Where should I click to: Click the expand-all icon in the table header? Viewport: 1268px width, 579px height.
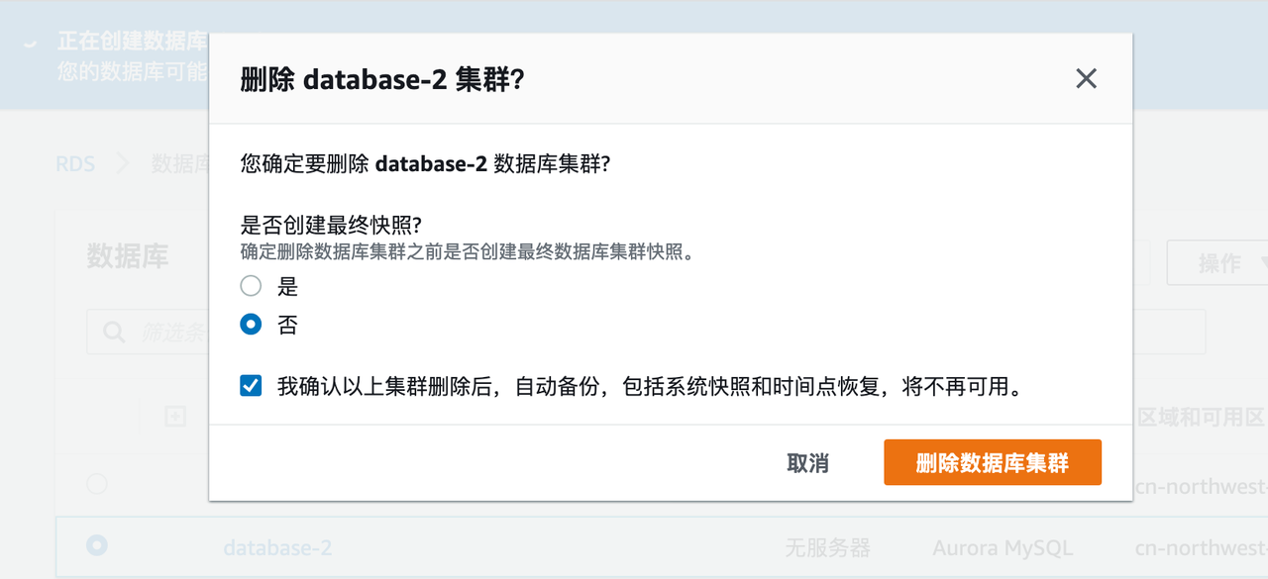click(173, 417)
